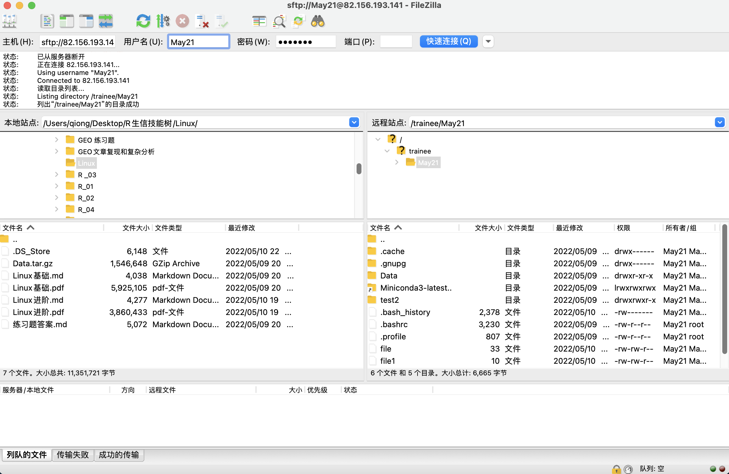Search files with the binoculars icon
This screenshot has height=474, width=729.
(318, 21)
